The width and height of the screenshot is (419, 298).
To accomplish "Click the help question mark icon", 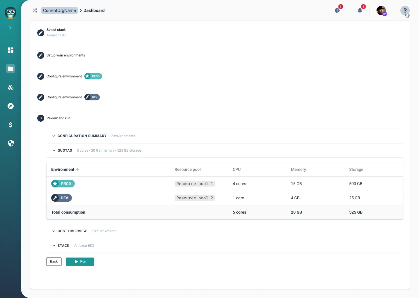I will pyautogui.click(x=405, y=10).
